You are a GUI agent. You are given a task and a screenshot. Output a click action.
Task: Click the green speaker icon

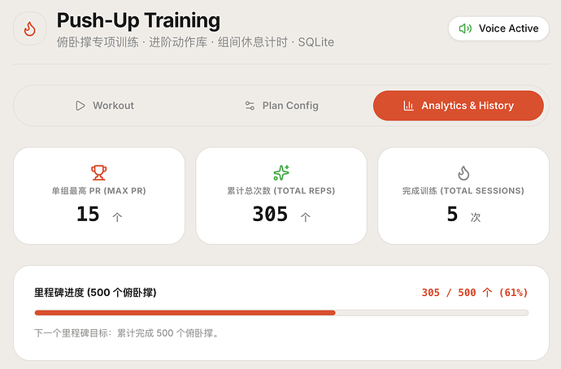coord(465,28)
